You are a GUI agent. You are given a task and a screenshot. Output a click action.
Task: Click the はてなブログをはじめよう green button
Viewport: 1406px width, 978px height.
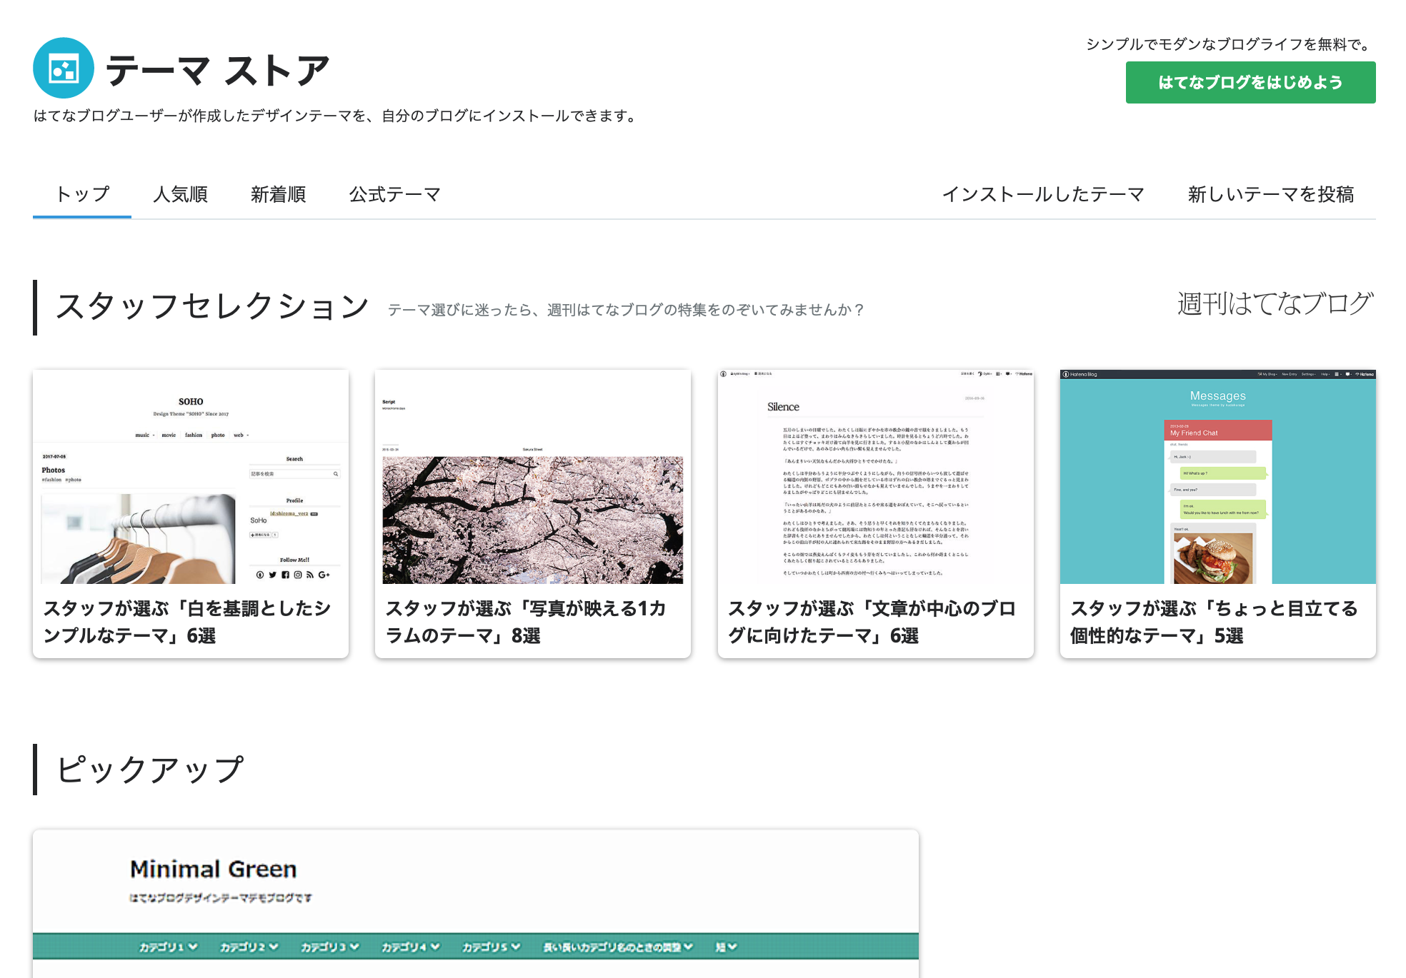[x=1250, y=82]
